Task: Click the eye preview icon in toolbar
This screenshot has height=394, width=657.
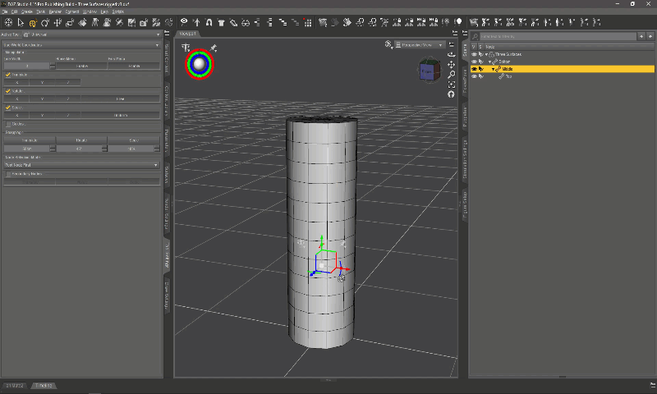Action: click(184, 22)
